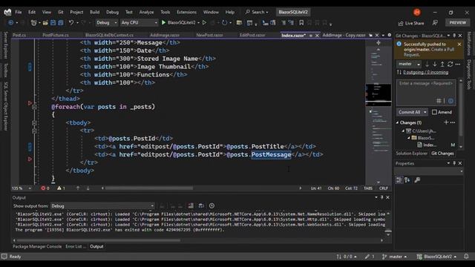Click the Stage All plus icon beside Changes
The image size is (475, 267).
[x=446, y=122]
